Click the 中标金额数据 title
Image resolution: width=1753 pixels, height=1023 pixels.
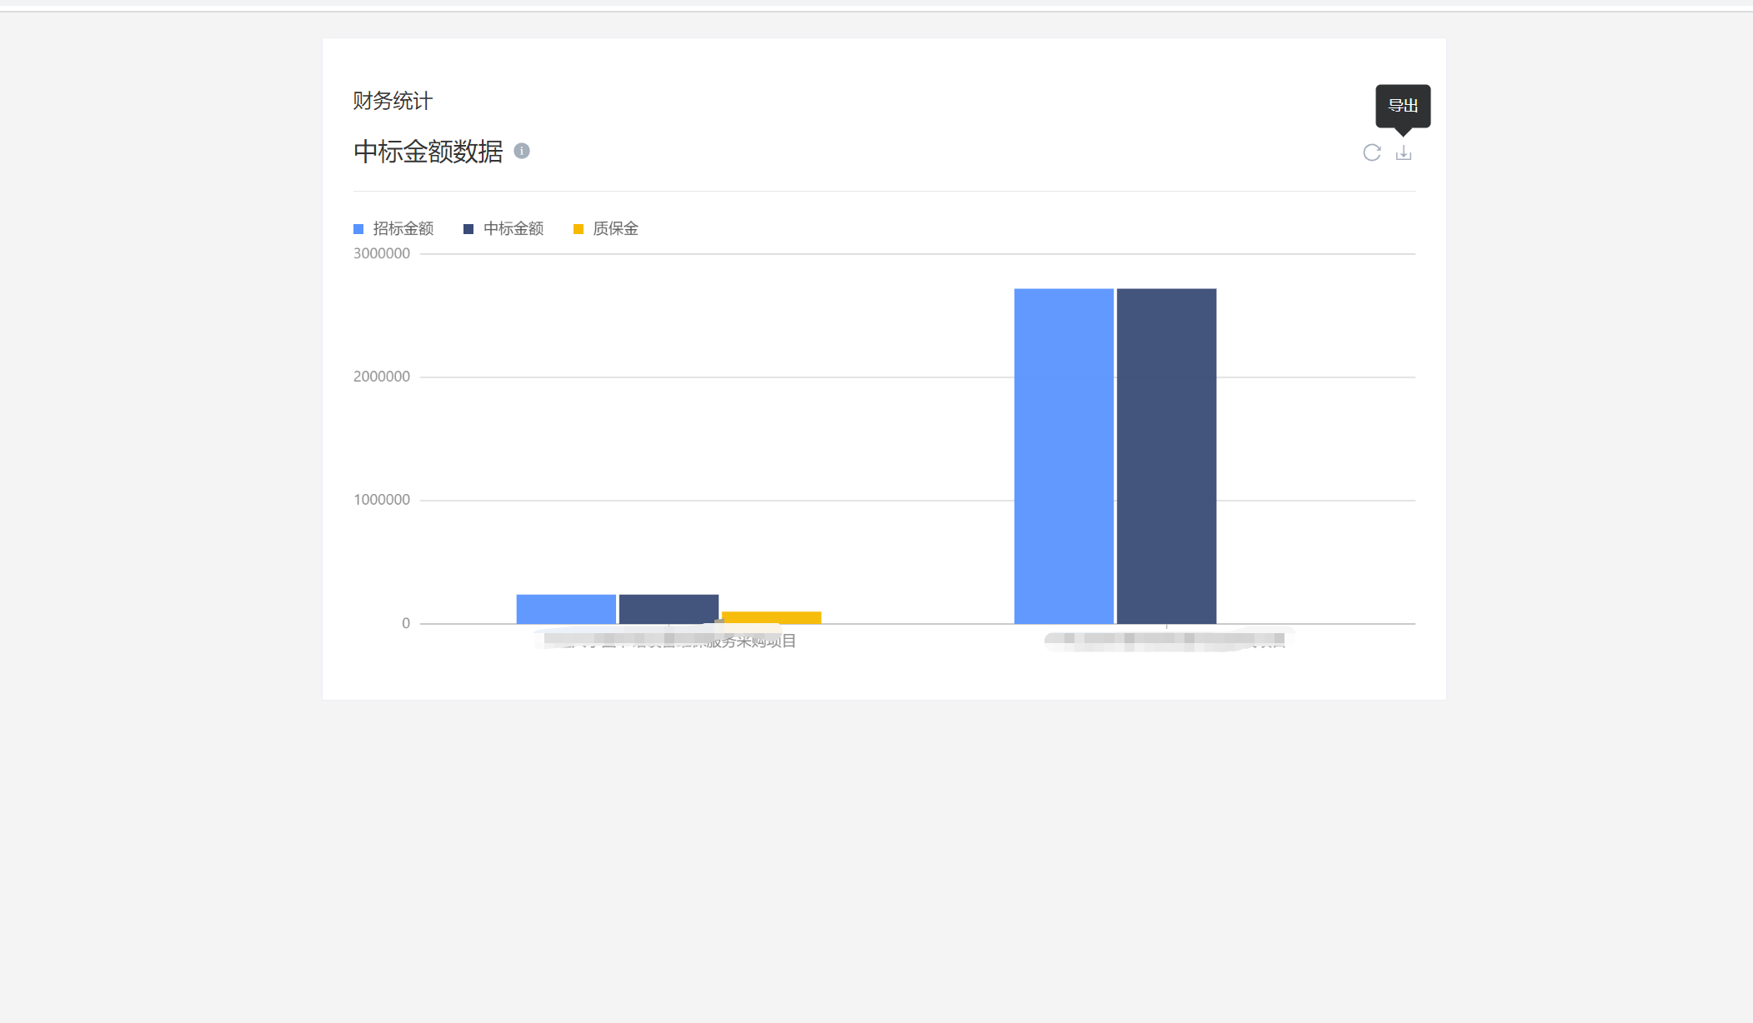click(428, 152)
